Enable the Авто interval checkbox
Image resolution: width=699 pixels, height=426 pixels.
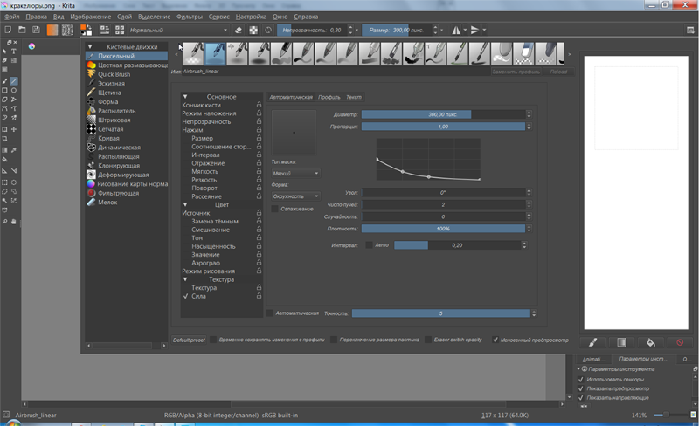click(369, 245)
